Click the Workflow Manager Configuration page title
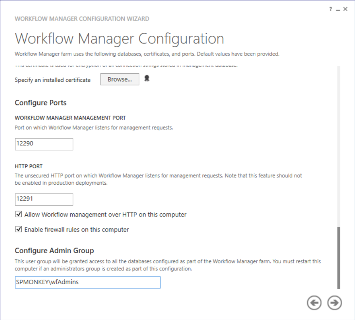 tap(119, 39)
